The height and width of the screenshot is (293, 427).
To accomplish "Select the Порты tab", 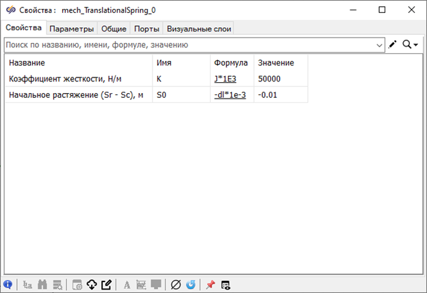I will coord(146,28).
